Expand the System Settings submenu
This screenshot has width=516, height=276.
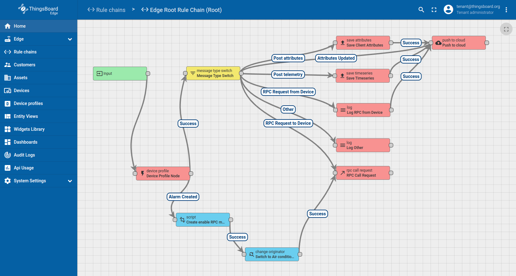[70, 181]
